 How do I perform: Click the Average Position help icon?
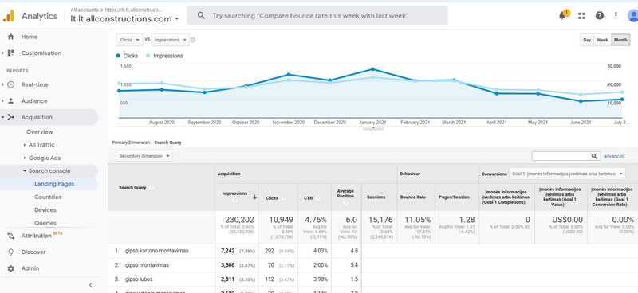pos(345,202)
